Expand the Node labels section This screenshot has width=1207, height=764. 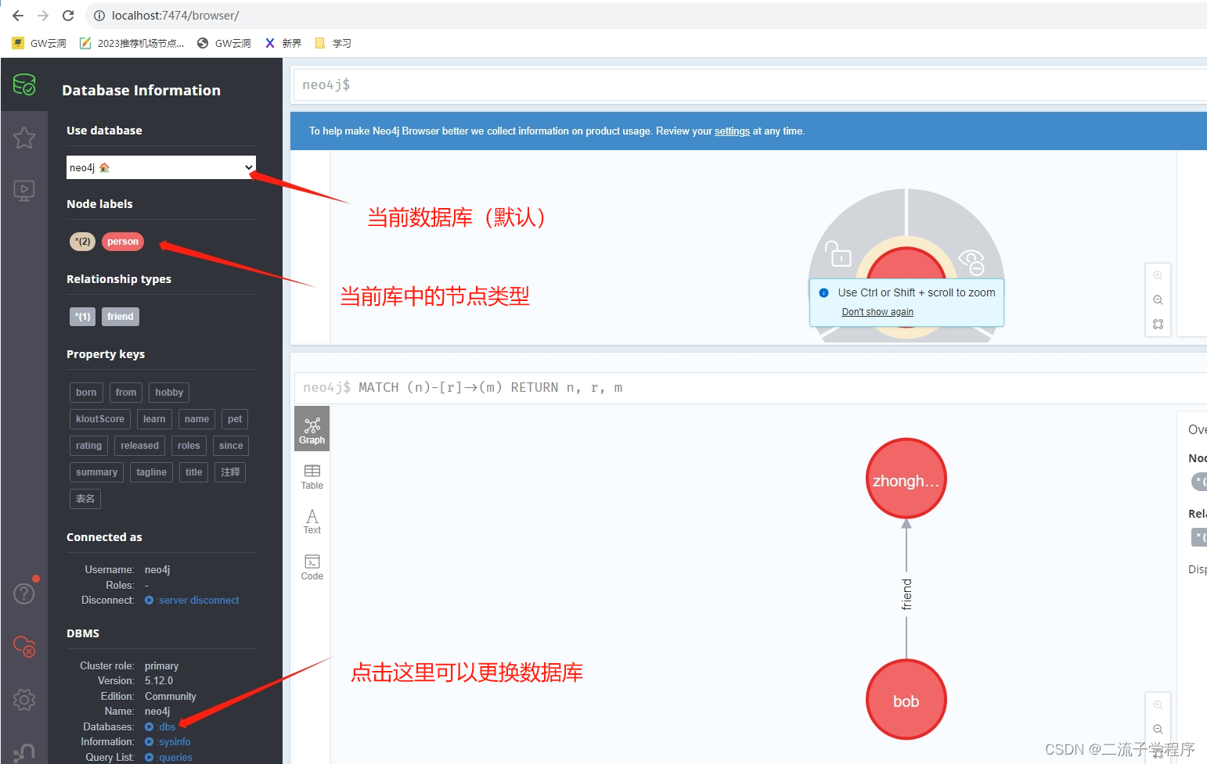(99, 203)
